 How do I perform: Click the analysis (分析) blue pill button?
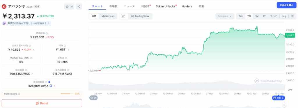[x=279, y=98]
